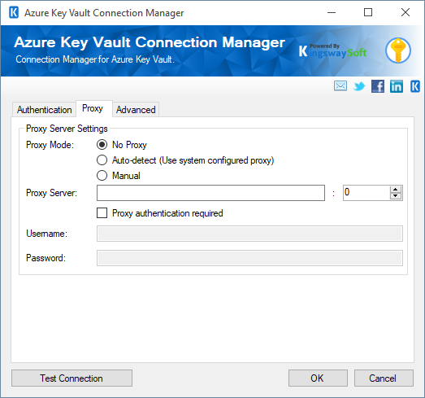Switch to the Authentication tab
The width and height of the screenshot is (425, 398).
pyautogui.click(x=44, y=110)
